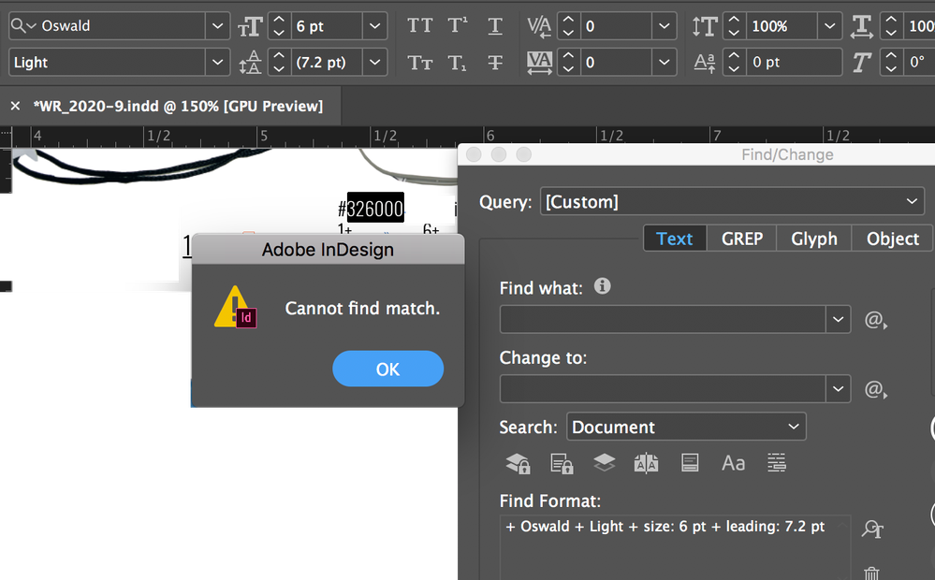The height and width of the screenshot is (580, 935).
Task: Toggle the Superscript icon
Action: click(458, 26)
